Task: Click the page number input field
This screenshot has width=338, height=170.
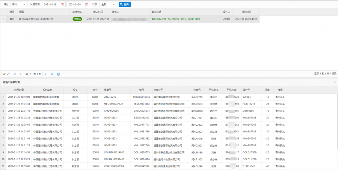Action: point(31,74)
